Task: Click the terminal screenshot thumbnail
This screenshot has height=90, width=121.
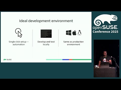Action: [46, 33]
